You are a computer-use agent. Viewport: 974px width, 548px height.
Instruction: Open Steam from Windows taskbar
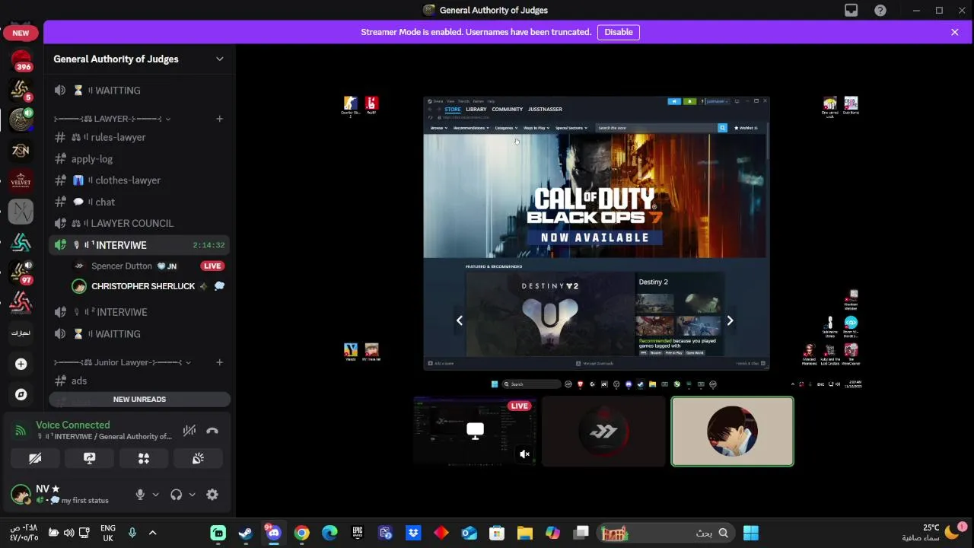[x=246, y=533]
